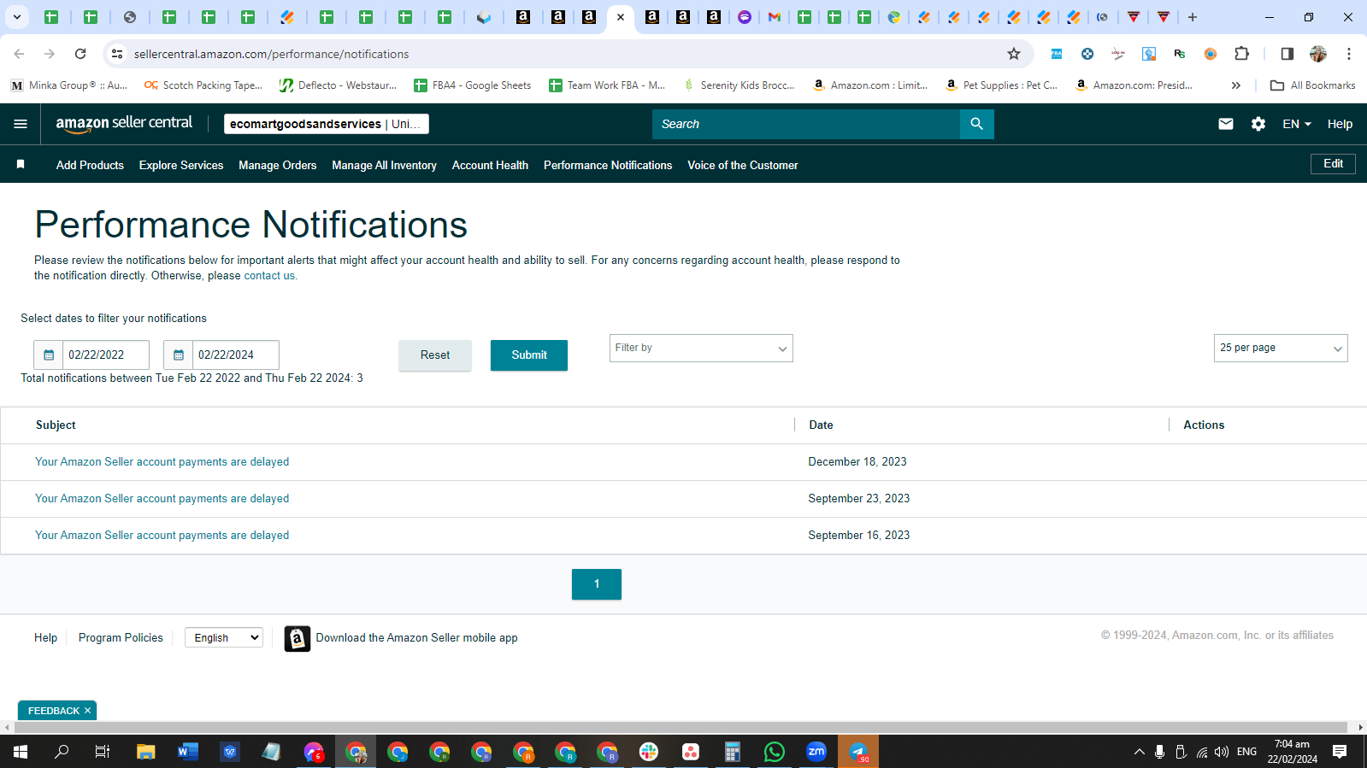Click into the Seller Central Search field
The width and height of the screenshot is (1367, 768).
tap(806, 124)
